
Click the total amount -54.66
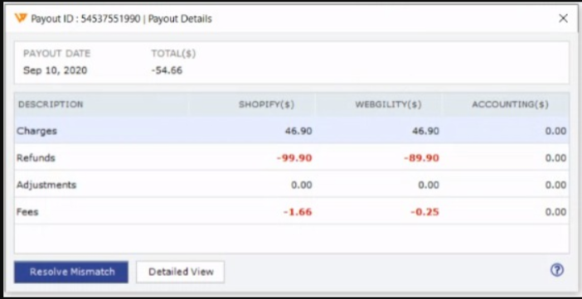click(x=167, y=70)
